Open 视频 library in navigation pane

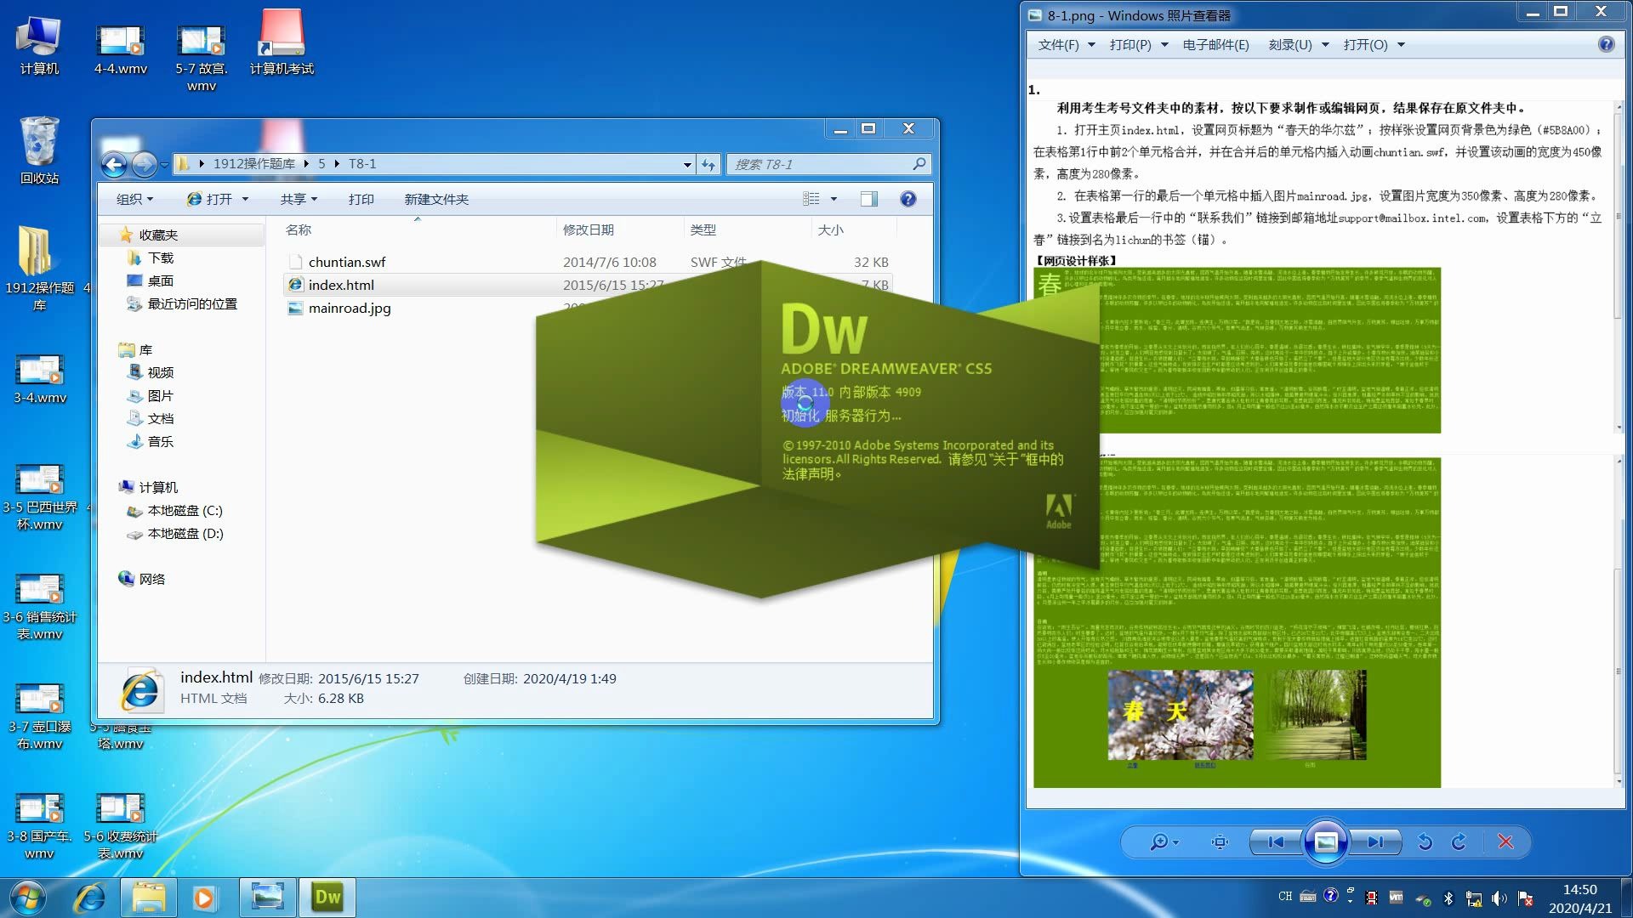pos(160,372)
